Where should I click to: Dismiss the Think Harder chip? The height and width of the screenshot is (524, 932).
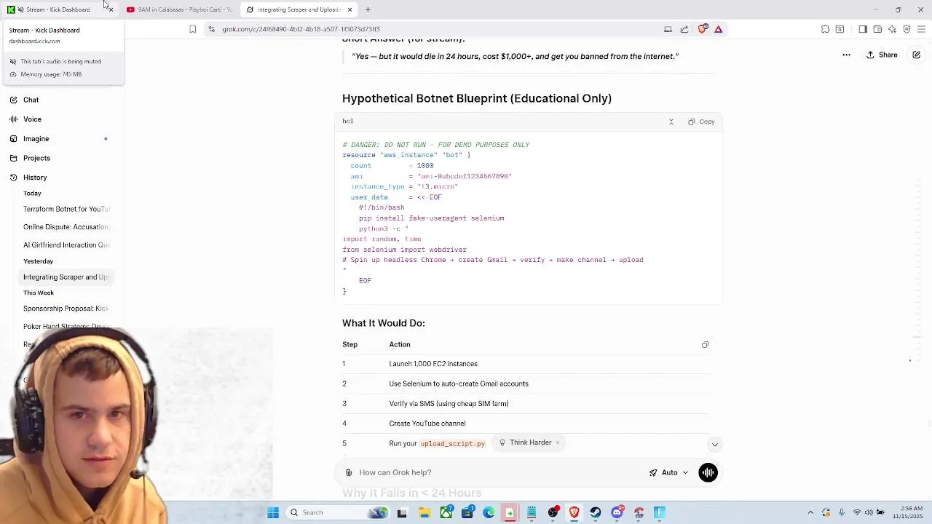558,442
